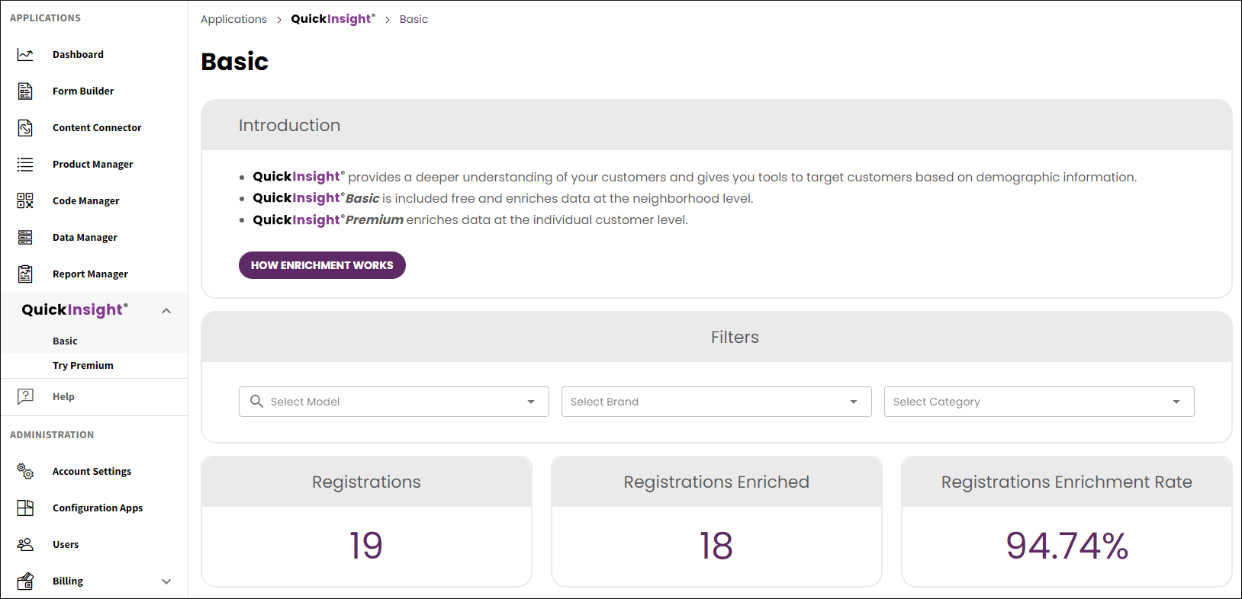This screenshot has width=1242, height=599.
Task: Open Content Connector menu item
Action: tap(97, 128)
